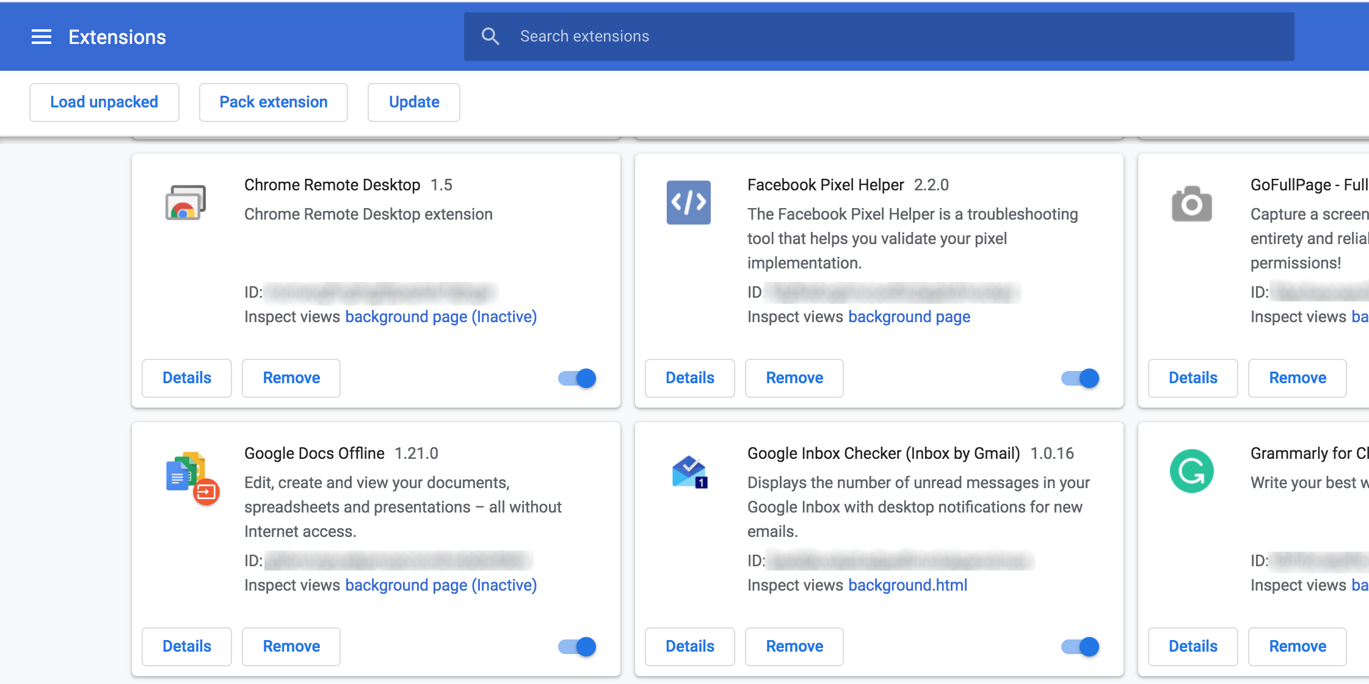Click the Load unpacked button
Viewport: 1369px width, 684px height.
tap(104, 102)
